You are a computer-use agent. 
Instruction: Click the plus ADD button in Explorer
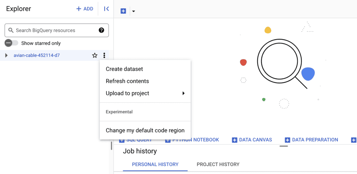point(85,9)
